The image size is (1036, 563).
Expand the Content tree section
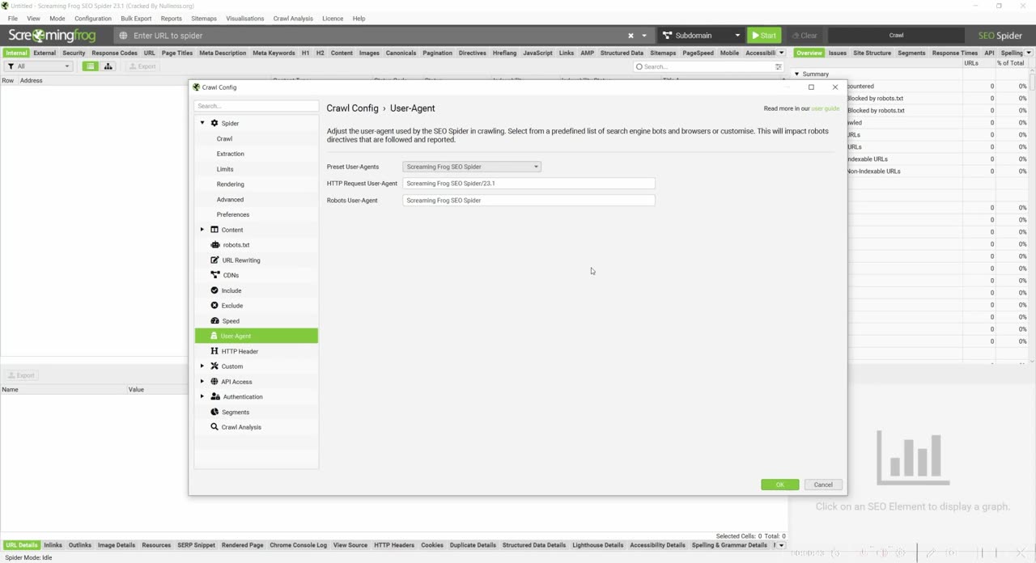[x=202, y=230]
